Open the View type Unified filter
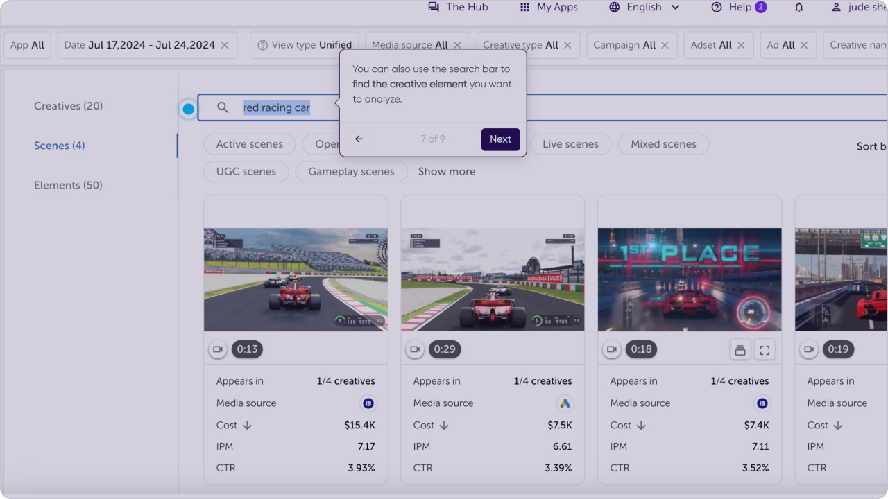The width and height of the screenshot is (888, 499). tap(305, 45)
